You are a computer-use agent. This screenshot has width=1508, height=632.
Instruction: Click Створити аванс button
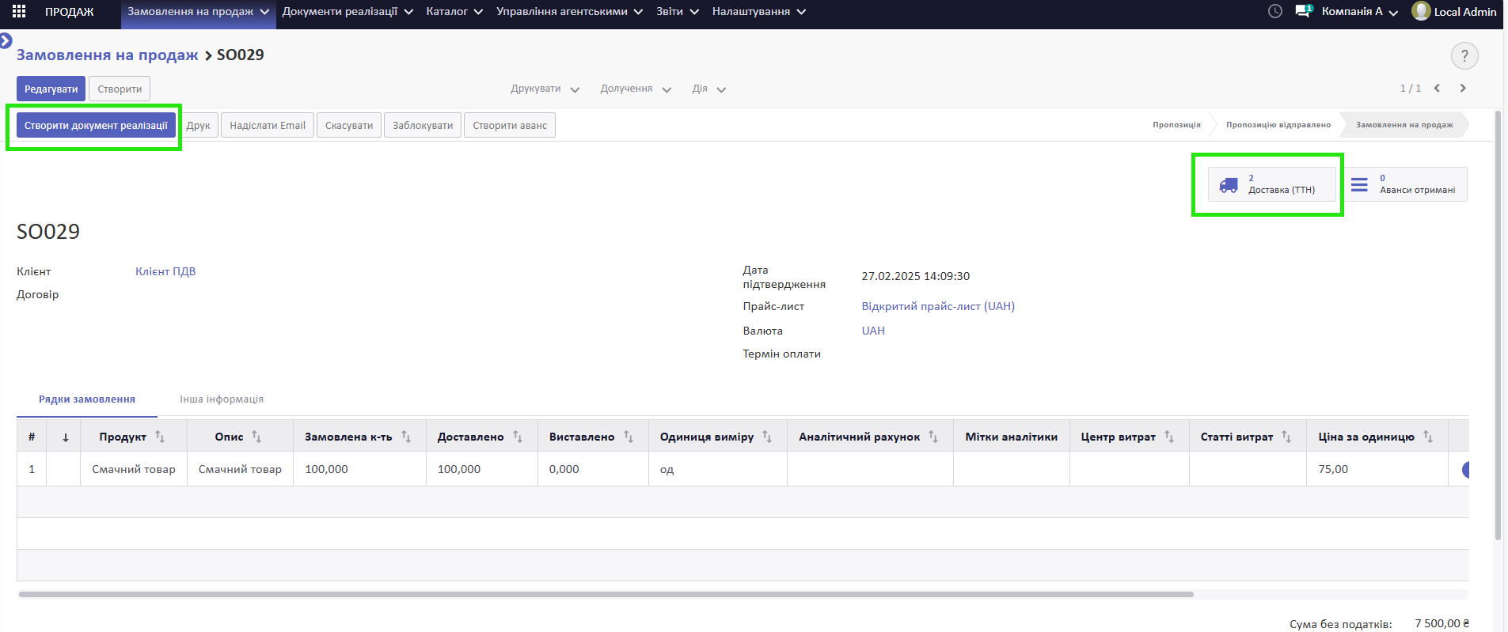point(510,125)
